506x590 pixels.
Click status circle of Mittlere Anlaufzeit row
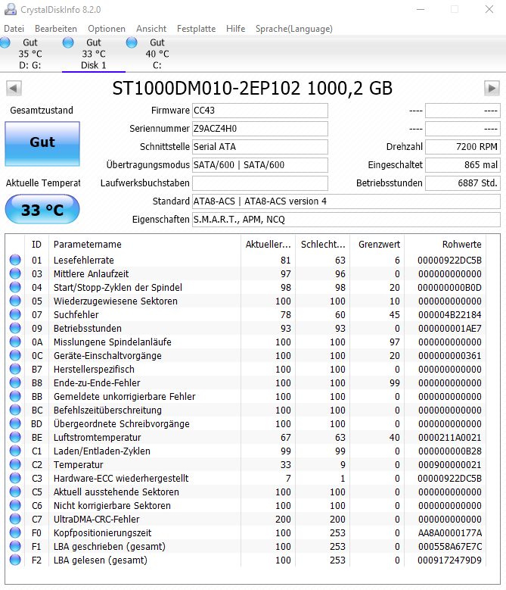(15, 273)
